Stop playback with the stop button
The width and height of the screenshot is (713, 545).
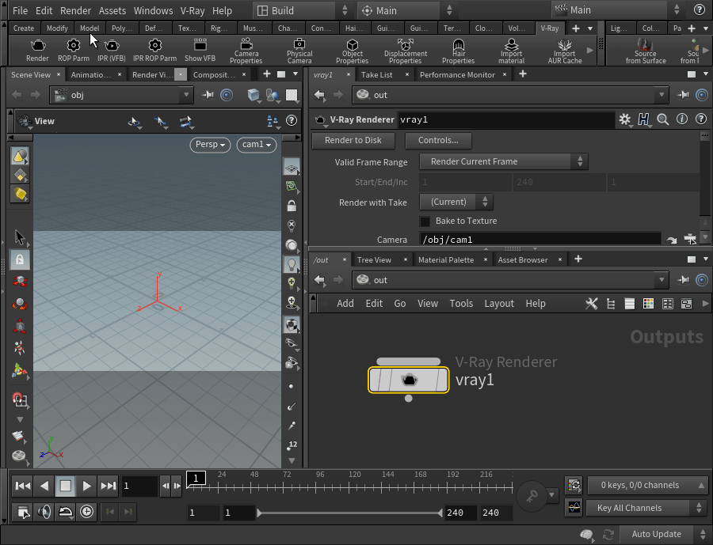pos(66,486)
